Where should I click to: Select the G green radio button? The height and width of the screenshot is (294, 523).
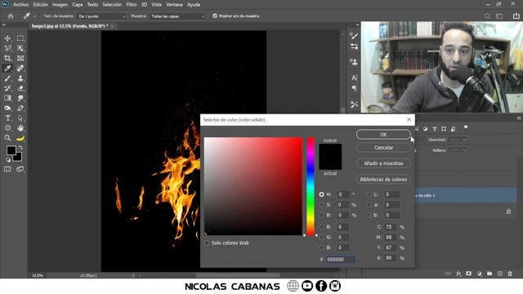321,238
